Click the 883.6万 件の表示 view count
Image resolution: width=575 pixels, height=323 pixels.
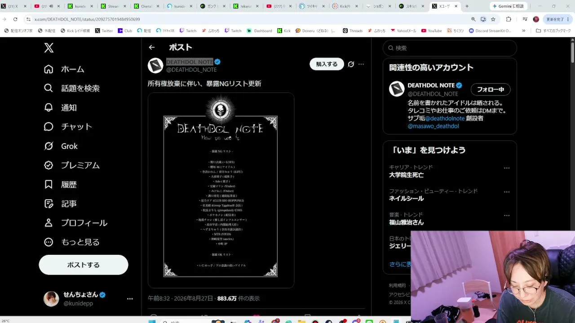coord(239,298)
